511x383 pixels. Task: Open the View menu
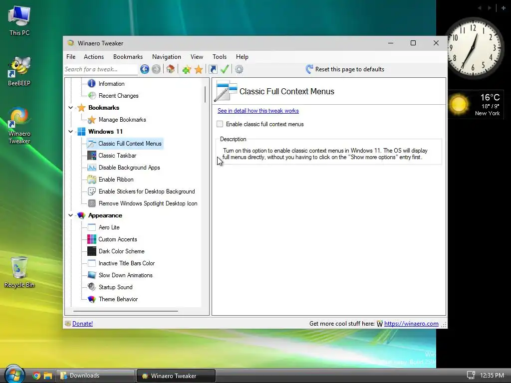coord(197,57)
